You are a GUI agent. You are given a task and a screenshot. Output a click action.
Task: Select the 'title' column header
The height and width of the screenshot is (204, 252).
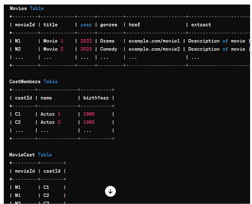point(50,25)
